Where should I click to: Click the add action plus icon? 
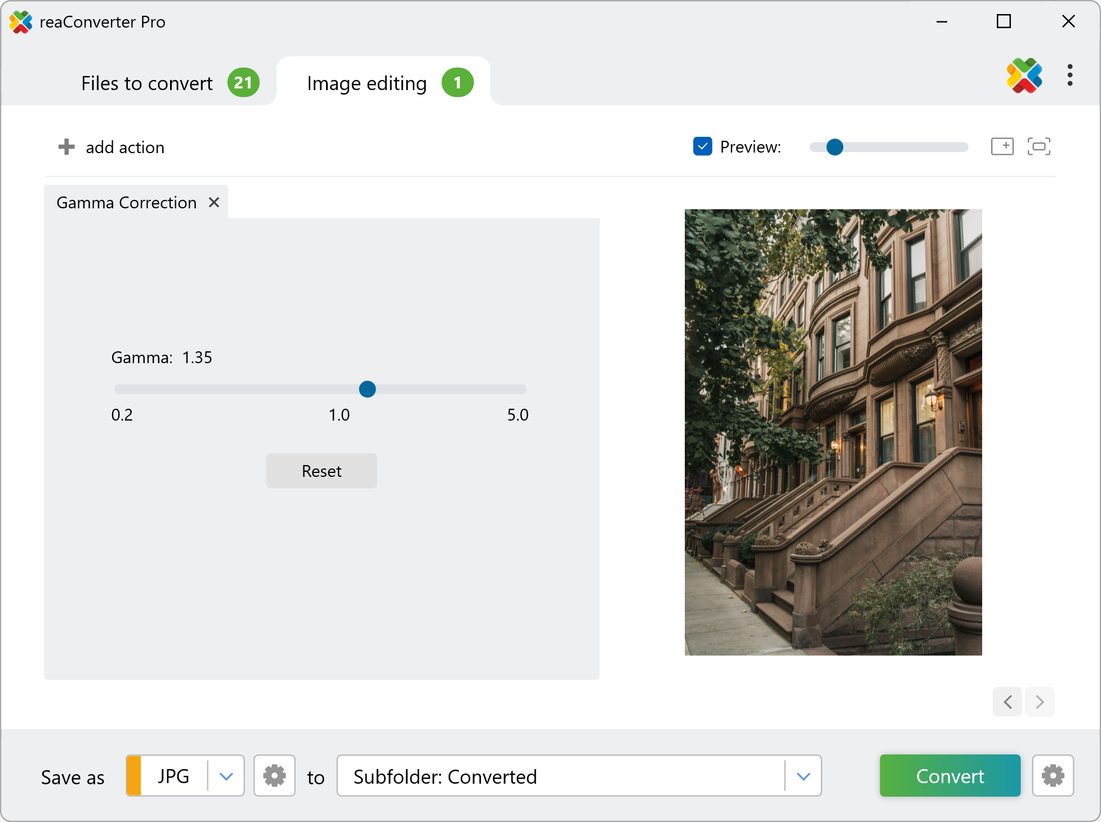pyautogui.click(x=66, y=147)
